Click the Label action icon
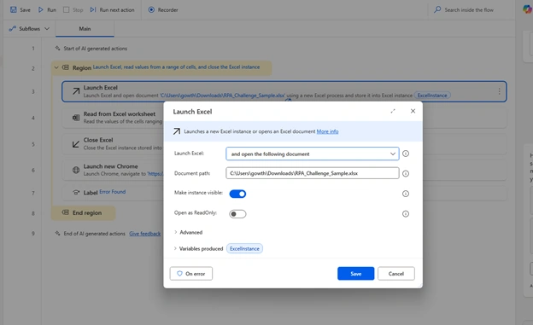The image size is (533, 325). (x=76, y=192)
